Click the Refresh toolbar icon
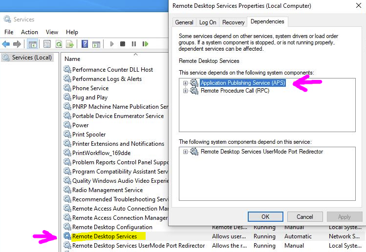366x252 pixels. click(59, 44)
